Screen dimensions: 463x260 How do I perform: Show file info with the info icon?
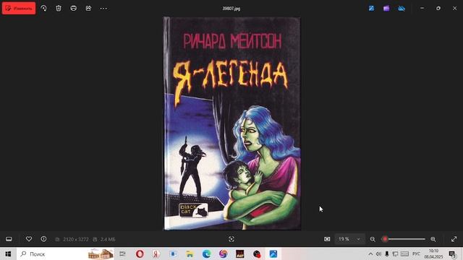(x=43, y=239)
